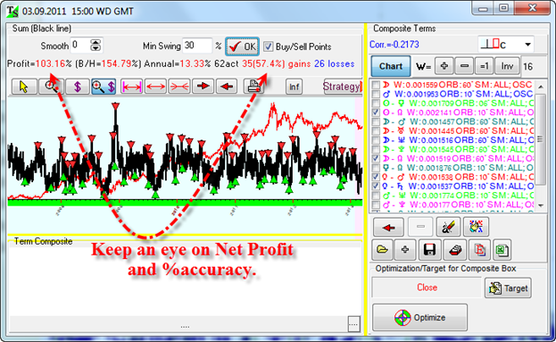The width and height of the screenshot is (556, 342).
Task: Click the Excel export icon
Action: click(x=502, y=250)
